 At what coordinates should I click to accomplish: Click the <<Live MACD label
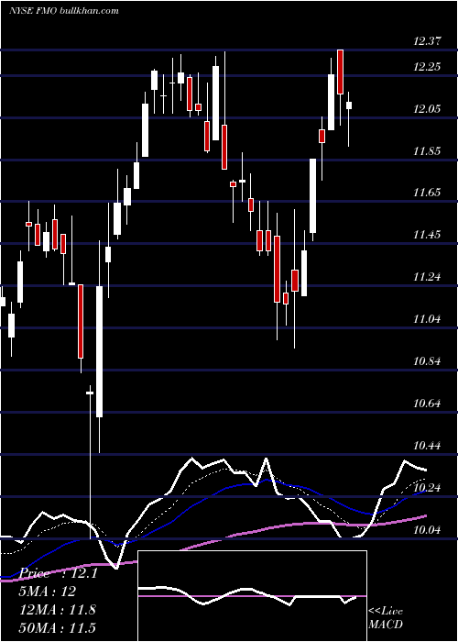point(386,618)
